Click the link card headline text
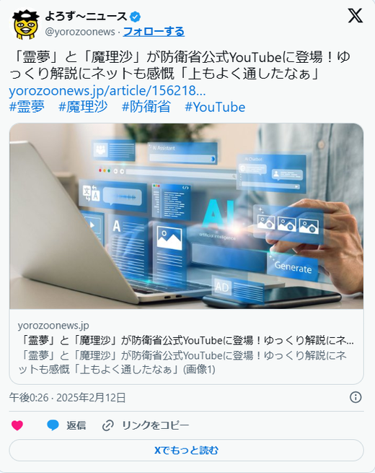 (x=186, y=341)
